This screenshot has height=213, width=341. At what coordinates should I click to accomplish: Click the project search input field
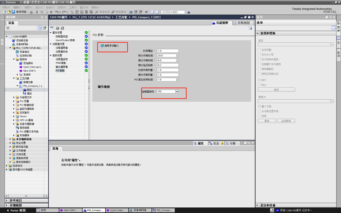coord(173,12)
